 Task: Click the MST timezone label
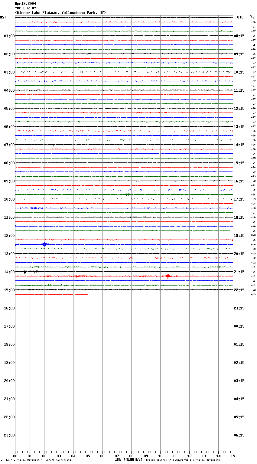coord(3,17)
